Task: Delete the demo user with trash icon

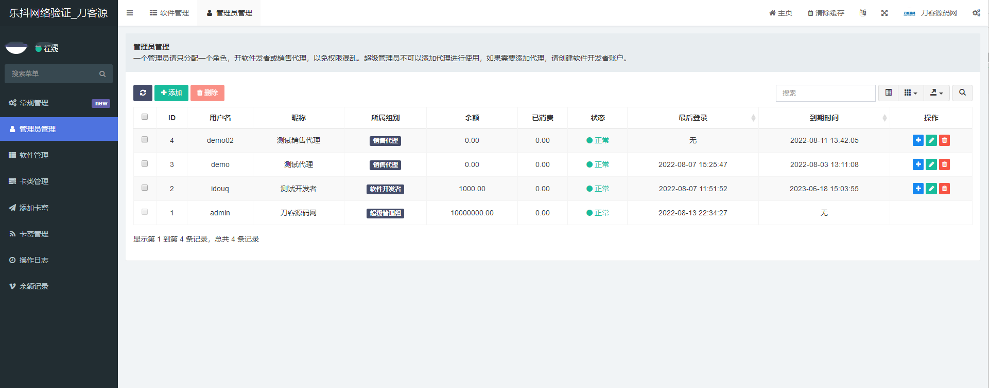Action: (x=944, y=164)
